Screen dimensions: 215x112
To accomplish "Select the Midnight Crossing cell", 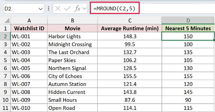I will coord(72,44).
